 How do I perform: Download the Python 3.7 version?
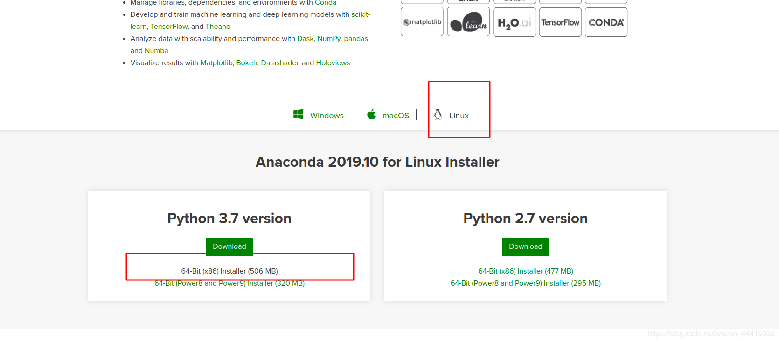tap(230, 246)
